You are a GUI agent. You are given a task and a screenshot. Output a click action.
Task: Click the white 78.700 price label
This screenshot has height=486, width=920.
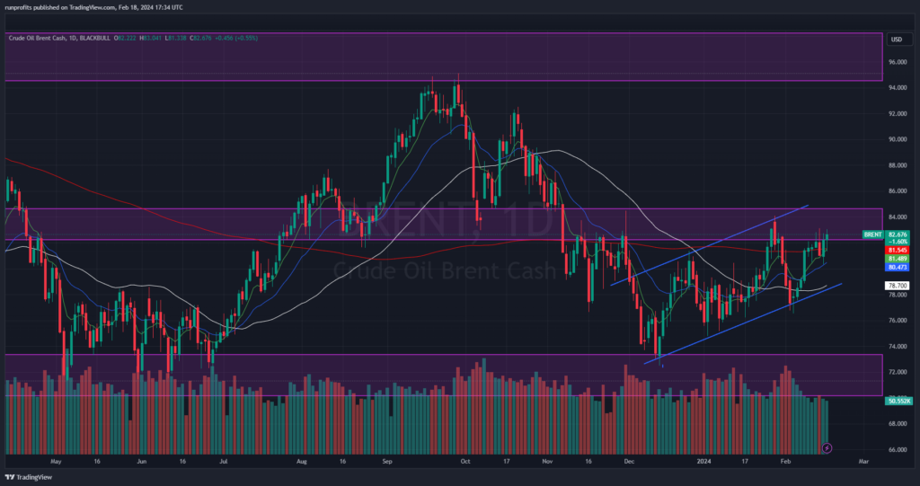[896, 287]
